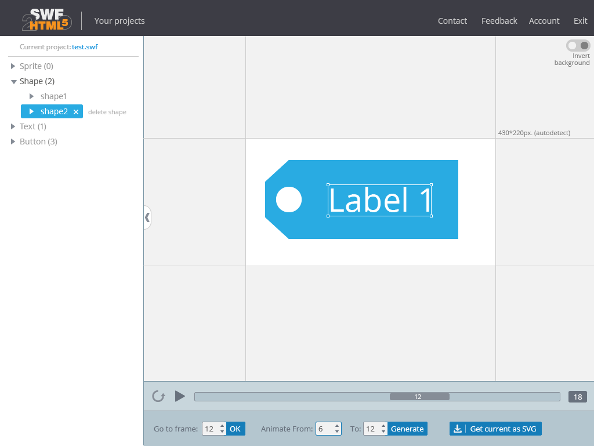Screen dimensions: 594x446
Task: Increase the Go to frame stepper
Action: point(222,426)
